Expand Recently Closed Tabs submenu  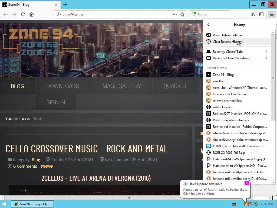(237, 52)
